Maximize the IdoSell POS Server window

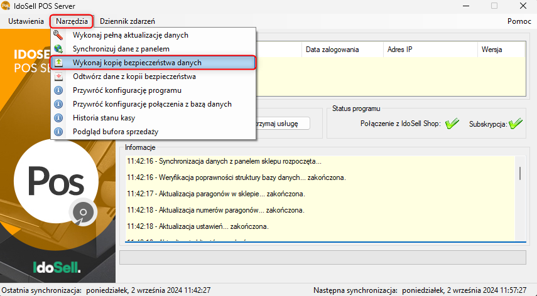tap(494, 6)
